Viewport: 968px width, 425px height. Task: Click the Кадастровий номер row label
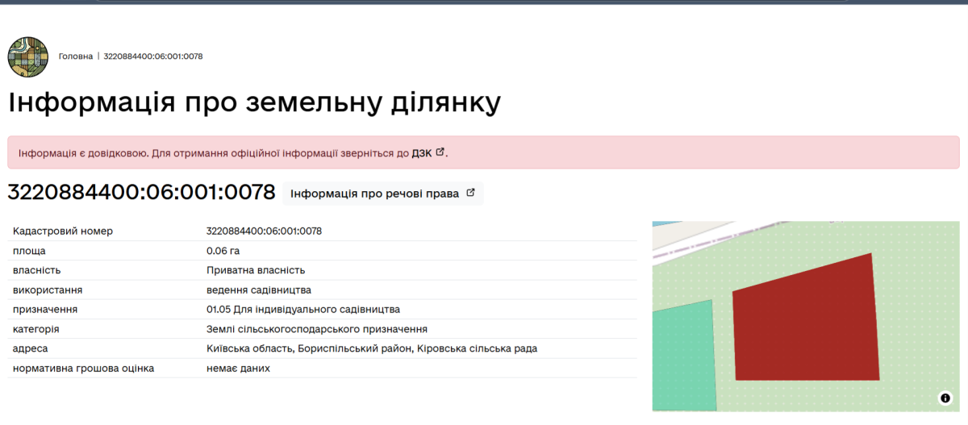(63, 231)
